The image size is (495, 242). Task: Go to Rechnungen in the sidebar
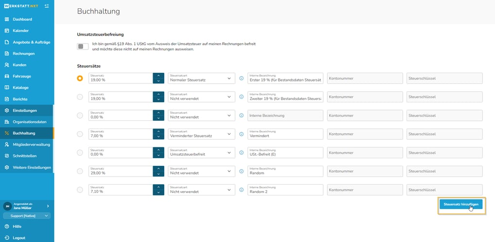(23, 53)
